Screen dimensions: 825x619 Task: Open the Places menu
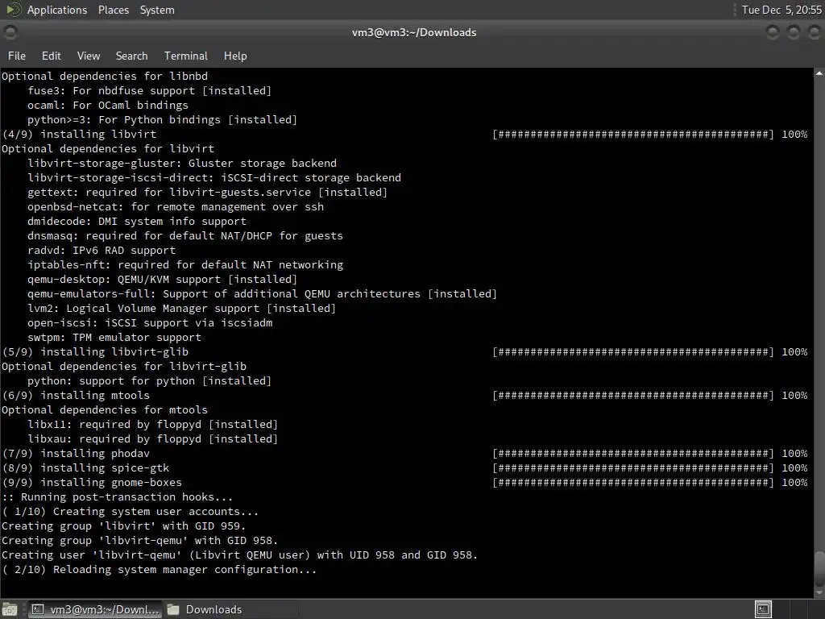pyautogui.click(x=113, y=10)
